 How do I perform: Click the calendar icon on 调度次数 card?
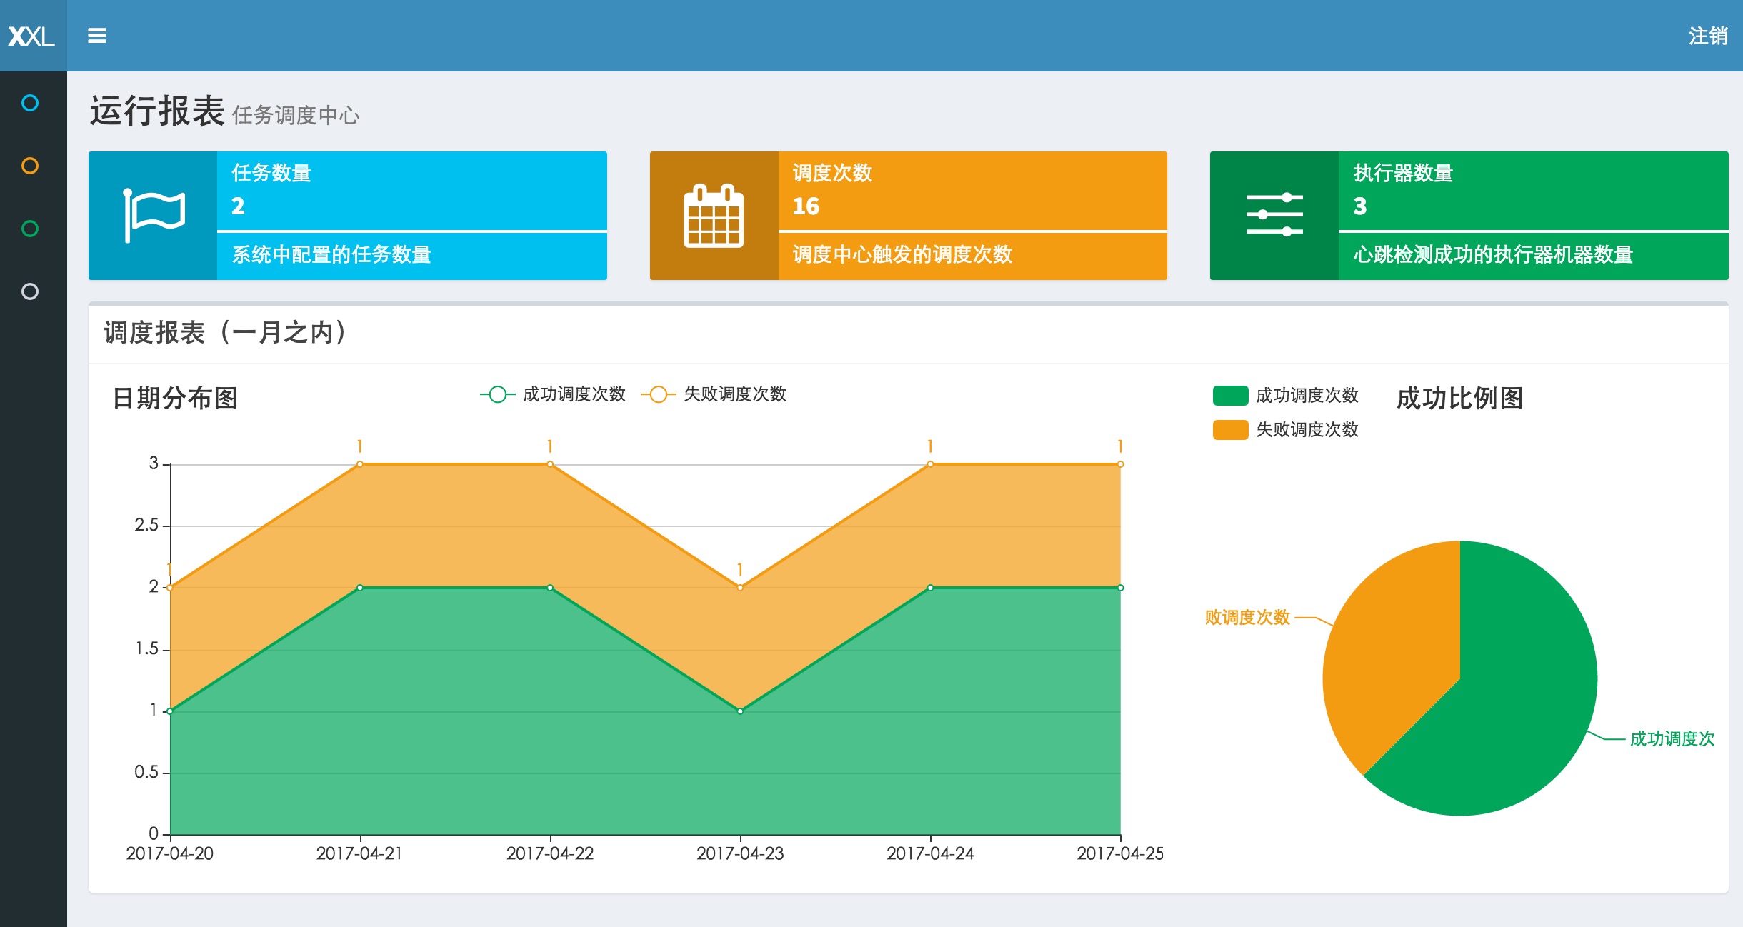coord(714,216)
